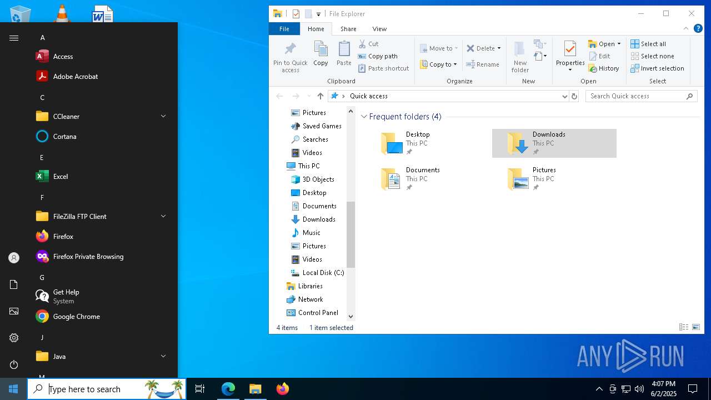Screen dimensions: 711x400
Task: Launch Firefox from the Start menu list
Action: (103, 237)
